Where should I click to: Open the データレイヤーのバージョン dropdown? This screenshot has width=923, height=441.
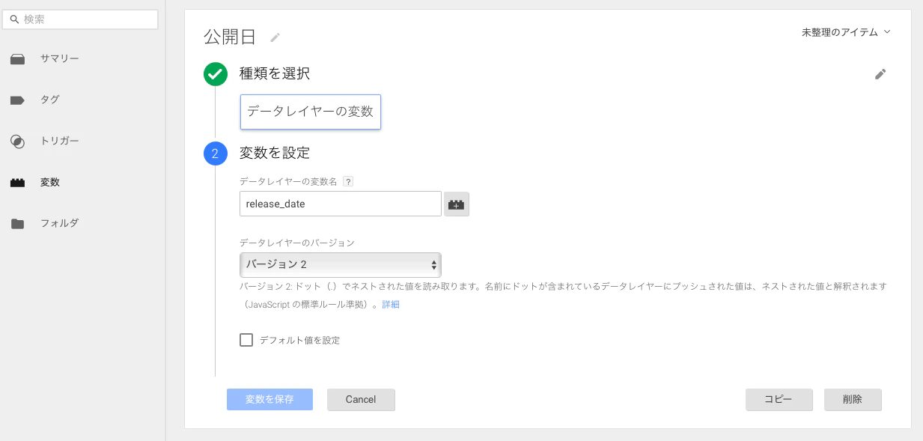[x=341, y=265]
